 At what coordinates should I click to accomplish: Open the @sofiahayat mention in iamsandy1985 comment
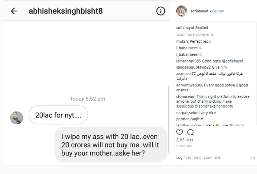pos(233,61)
